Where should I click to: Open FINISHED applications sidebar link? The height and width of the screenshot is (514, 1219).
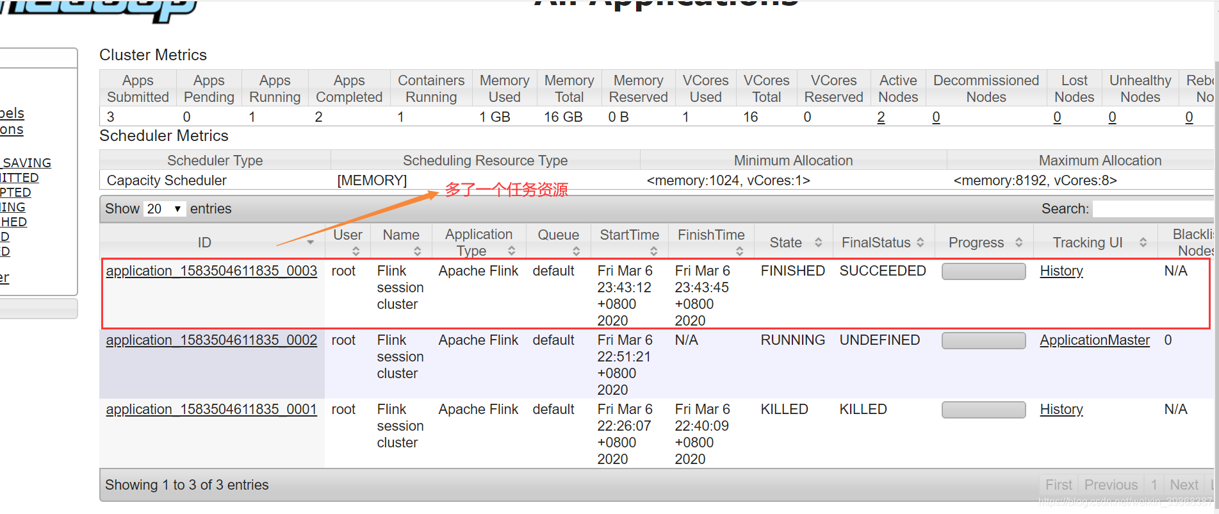(x=13, y=222)
